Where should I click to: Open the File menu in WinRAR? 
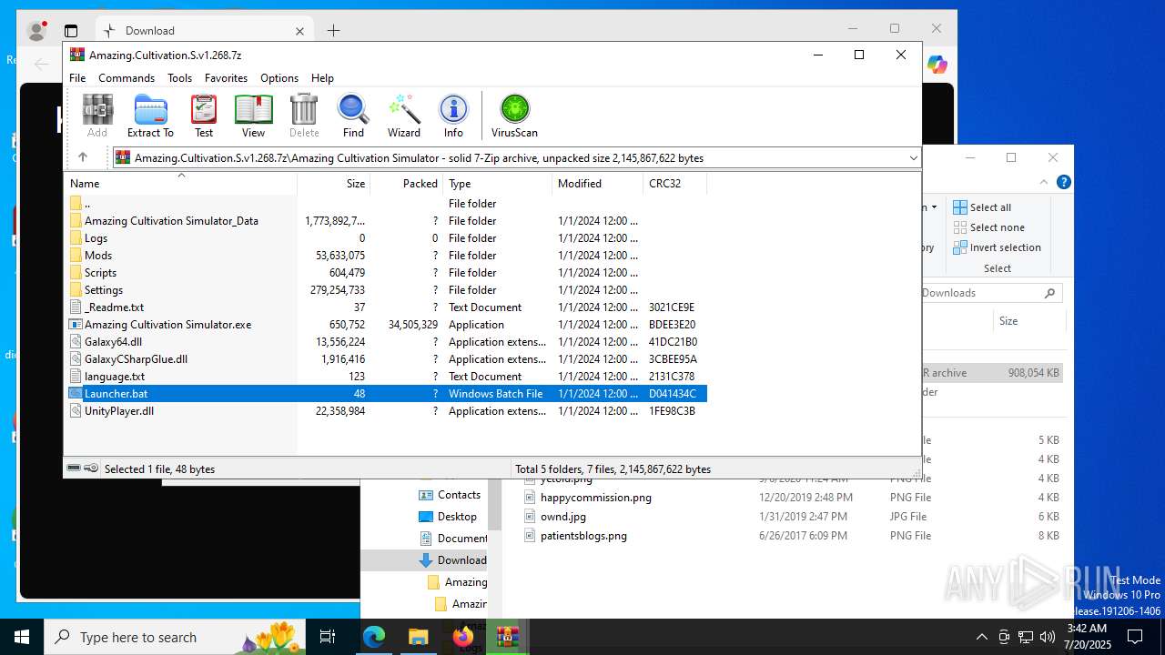point(77,78)
